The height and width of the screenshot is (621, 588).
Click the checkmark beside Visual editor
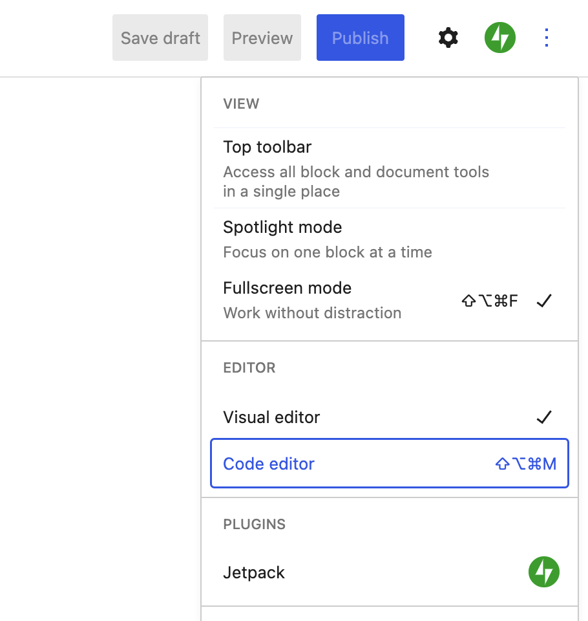(x=544, y=417)
